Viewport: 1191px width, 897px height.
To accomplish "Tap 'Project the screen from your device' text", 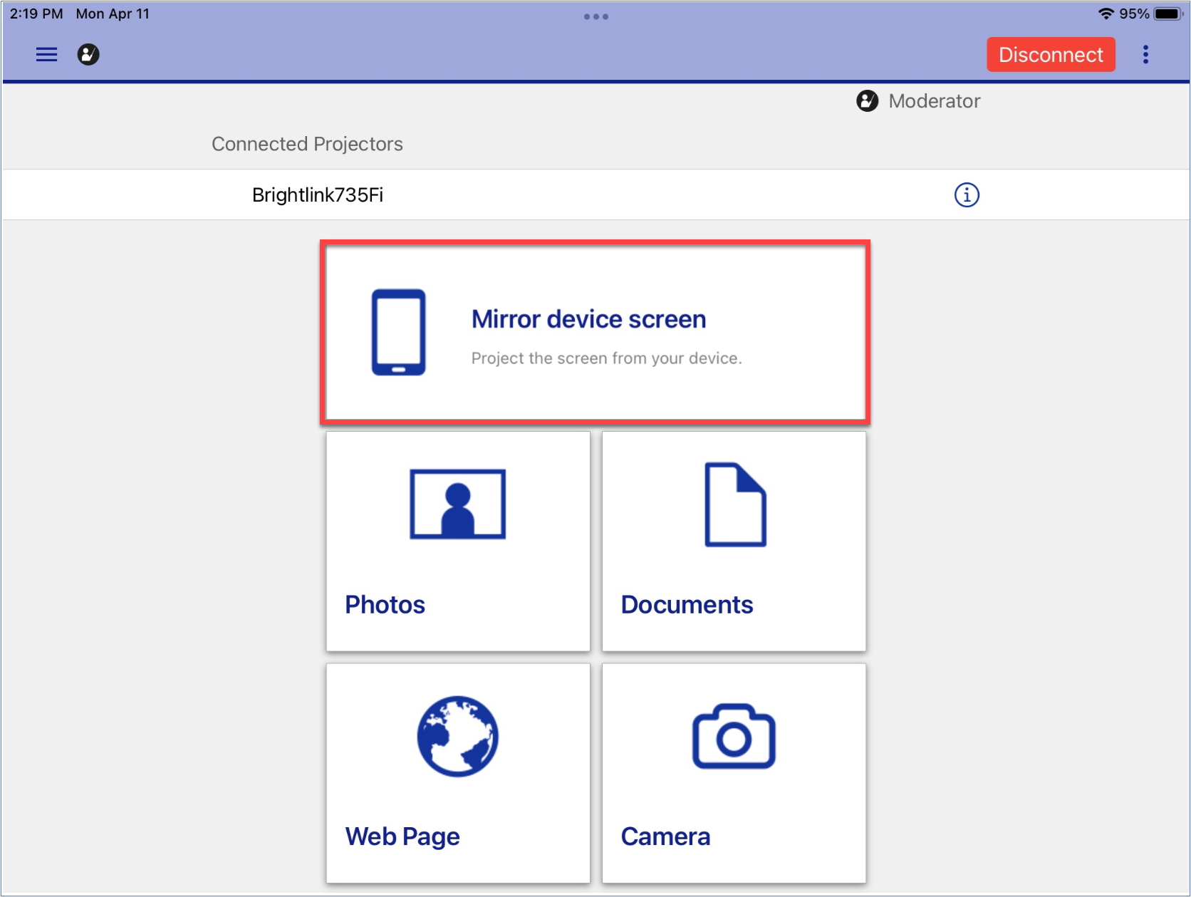I will coord(606,358).
